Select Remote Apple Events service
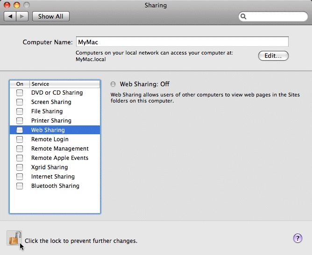 [x=59, y=158]
